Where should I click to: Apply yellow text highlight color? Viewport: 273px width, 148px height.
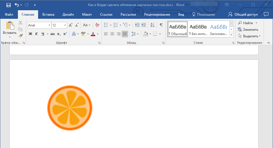(x=83, y=34)
